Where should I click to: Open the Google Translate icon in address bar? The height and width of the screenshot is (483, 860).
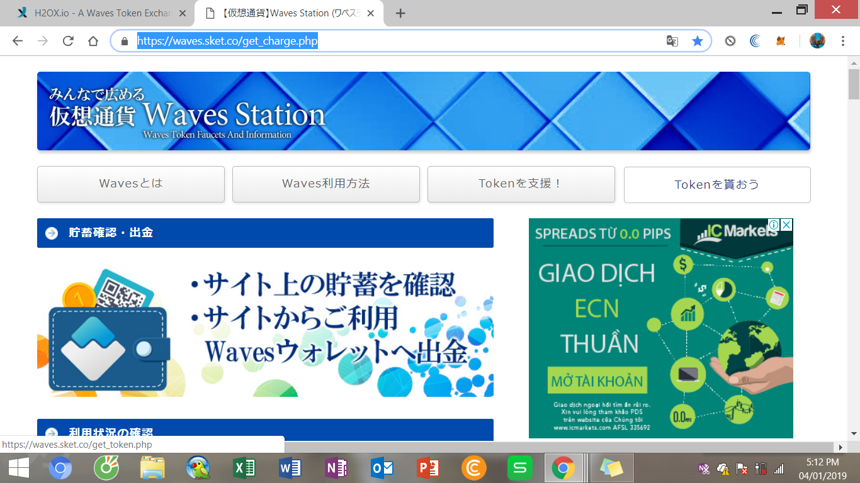click(x=673, y=40)
